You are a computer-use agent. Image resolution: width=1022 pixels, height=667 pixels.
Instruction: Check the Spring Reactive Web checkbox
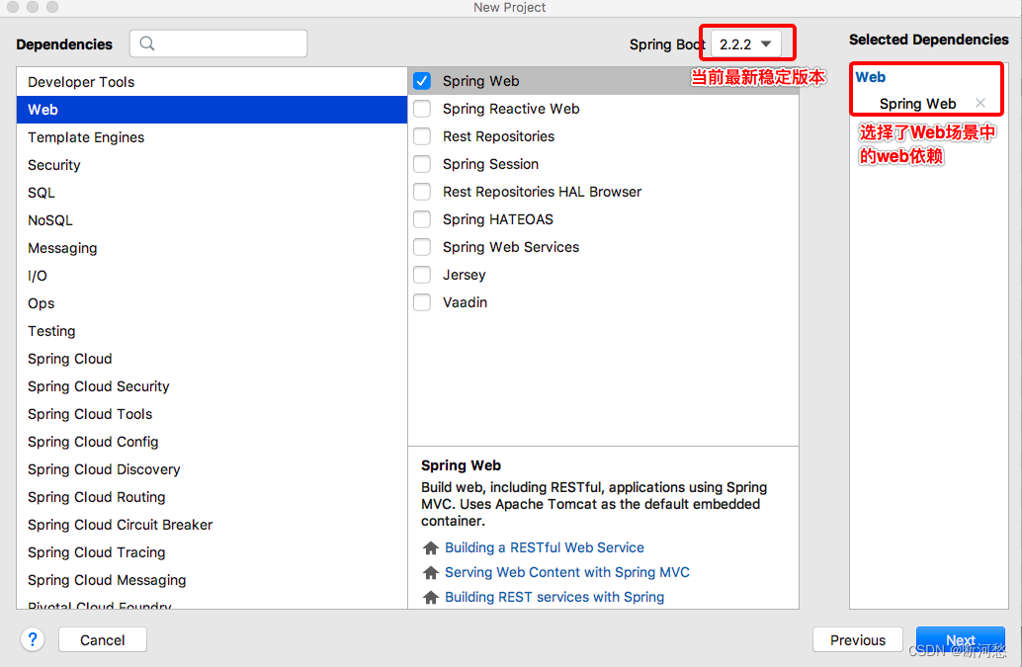pos(422,109)
